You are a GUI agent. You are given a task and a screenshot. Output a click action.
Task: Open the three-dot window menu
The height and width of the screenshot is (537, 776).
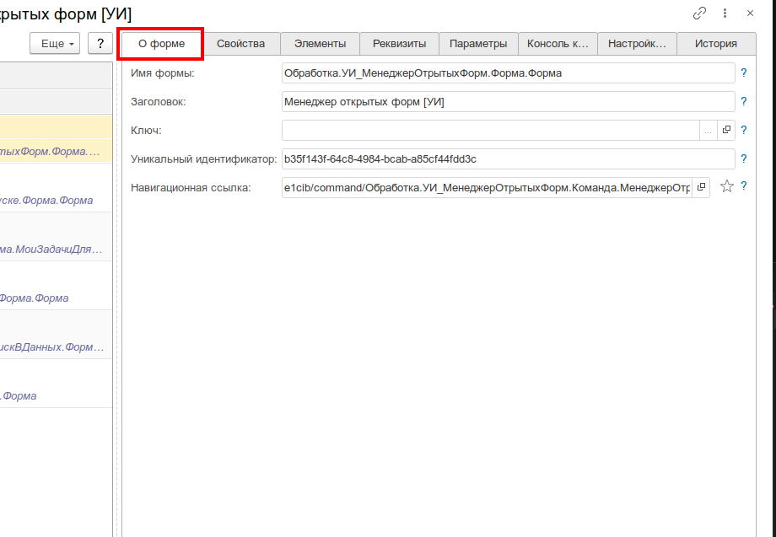(x=725, y=13)
